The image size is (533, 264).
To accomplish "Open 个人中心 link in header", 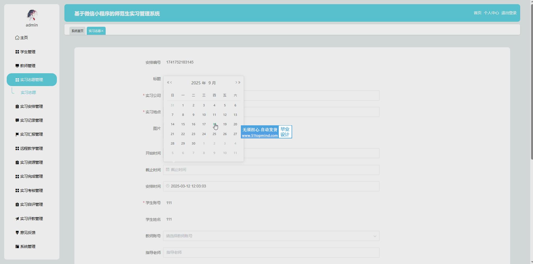I will 491,13.
